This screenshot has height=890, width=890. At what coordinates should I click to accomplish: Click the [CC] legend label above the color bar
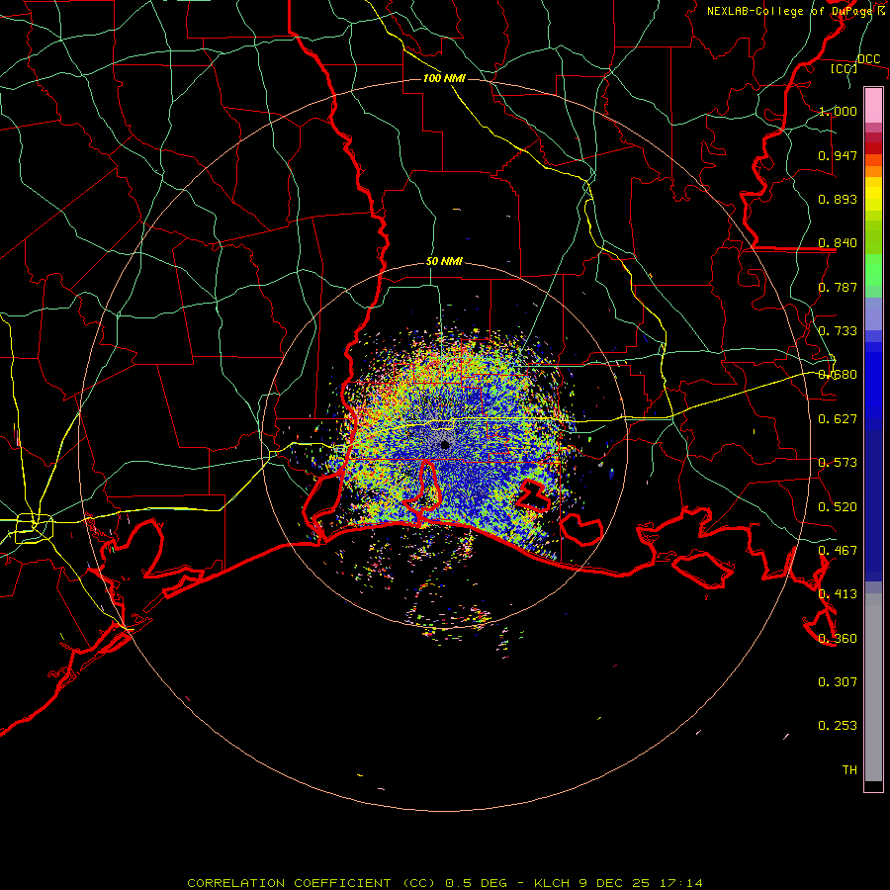click(845, 68)
